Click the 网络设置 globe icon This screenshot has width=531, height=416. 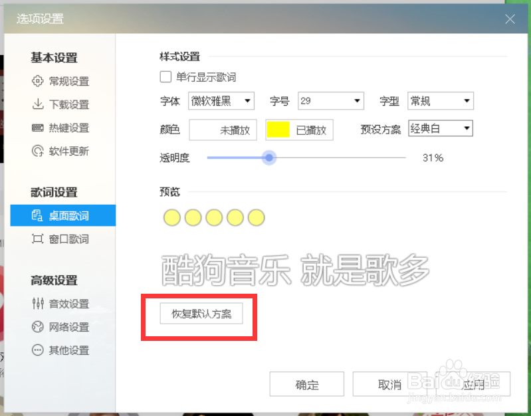pos(38,327)
